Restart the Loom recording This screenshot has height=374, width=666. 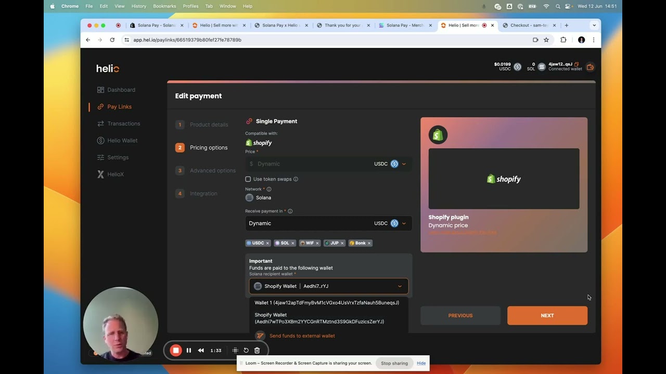(246, 350)
